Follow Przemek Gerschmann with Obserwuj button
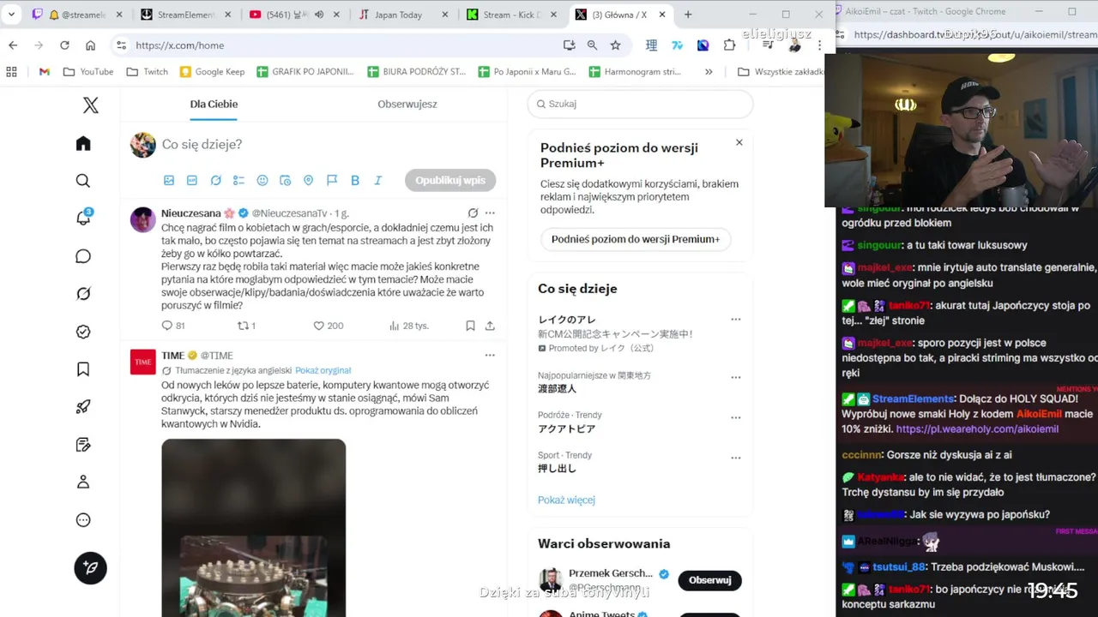The width and height of the screenshot is (1098, 617). point(709,580)
